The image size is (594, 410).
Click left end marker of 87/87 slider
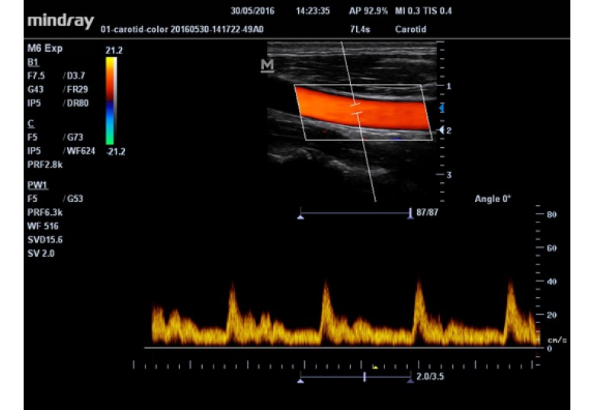[300, 217]
